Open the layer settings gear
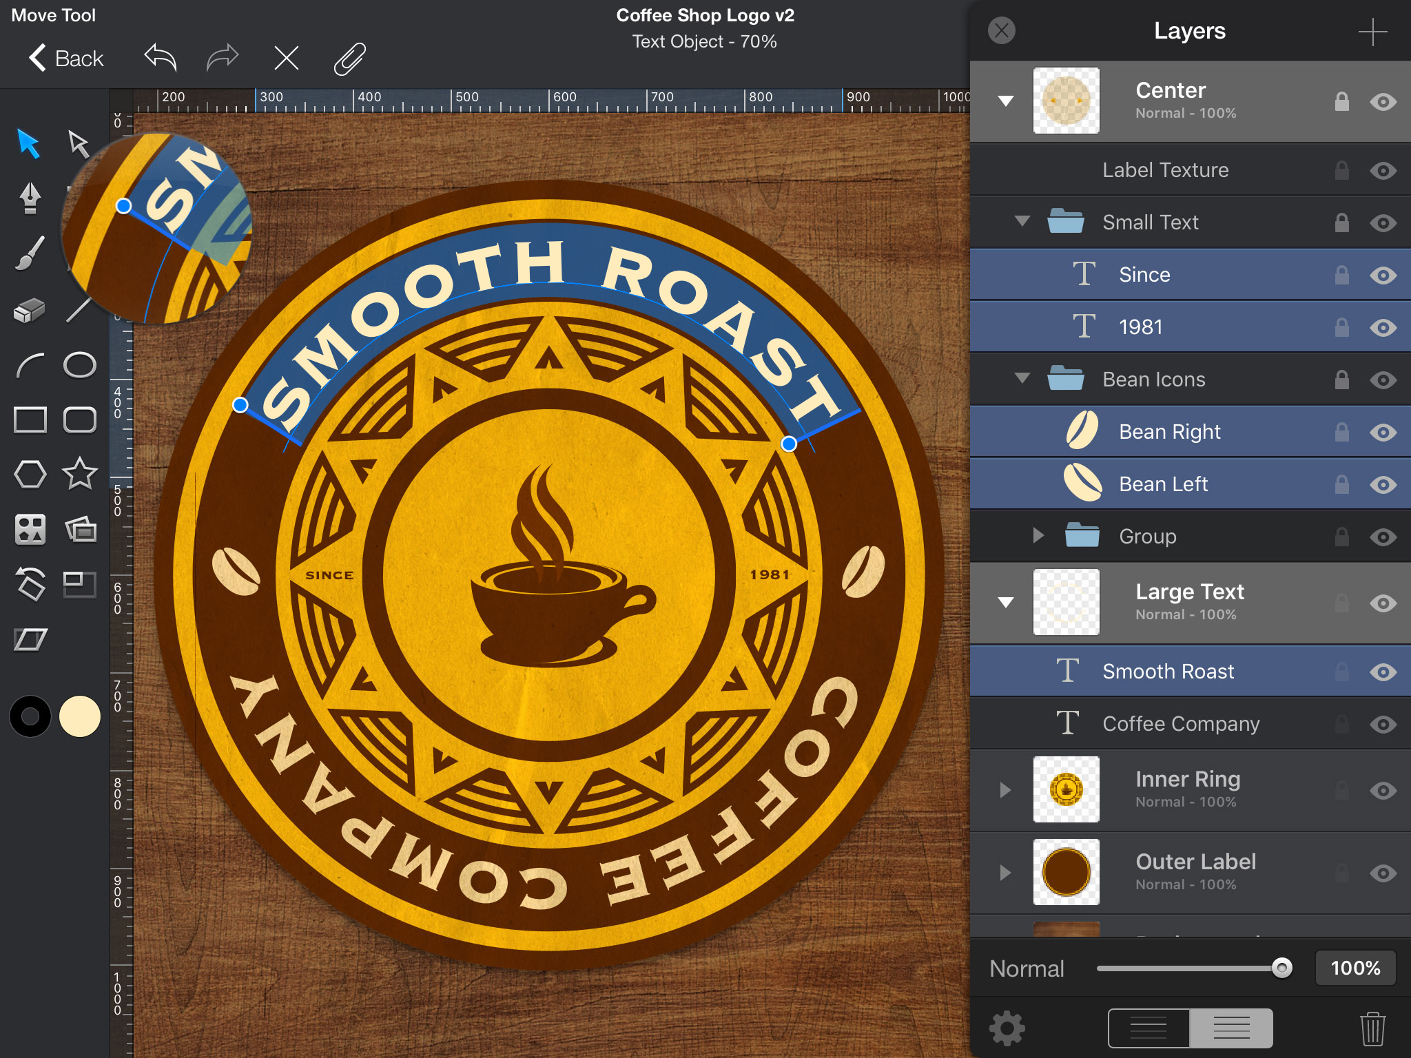This screenshot has height=1058, width=1411. [1006, 1028]
